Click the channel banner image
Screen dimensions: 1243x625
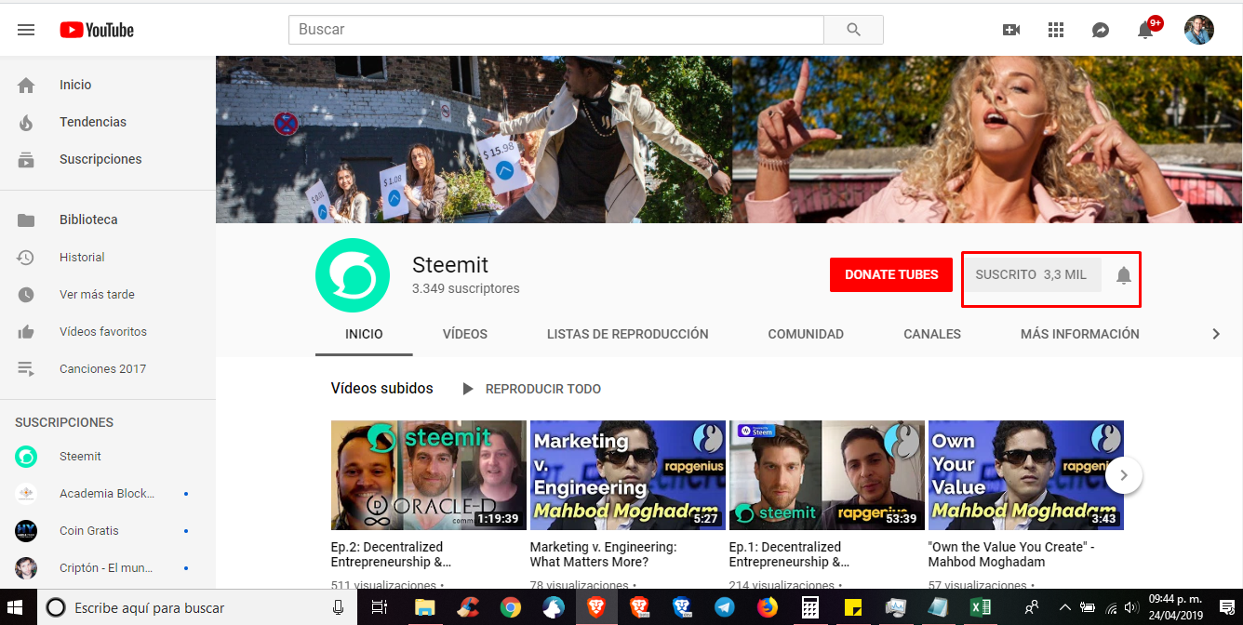pyautogui.click(x=729, y=140)
